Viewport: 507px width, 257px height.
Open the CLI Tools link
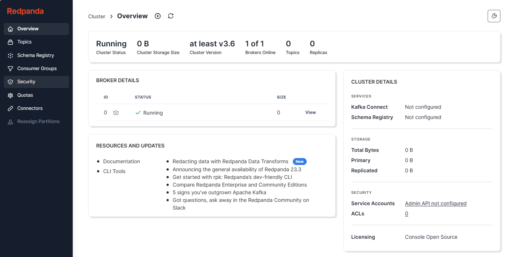click(114, 171)
